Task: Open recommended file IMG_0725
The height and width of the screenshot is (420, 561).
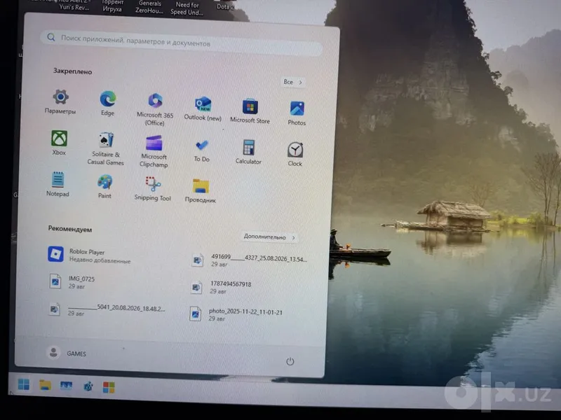Action: 73,281
